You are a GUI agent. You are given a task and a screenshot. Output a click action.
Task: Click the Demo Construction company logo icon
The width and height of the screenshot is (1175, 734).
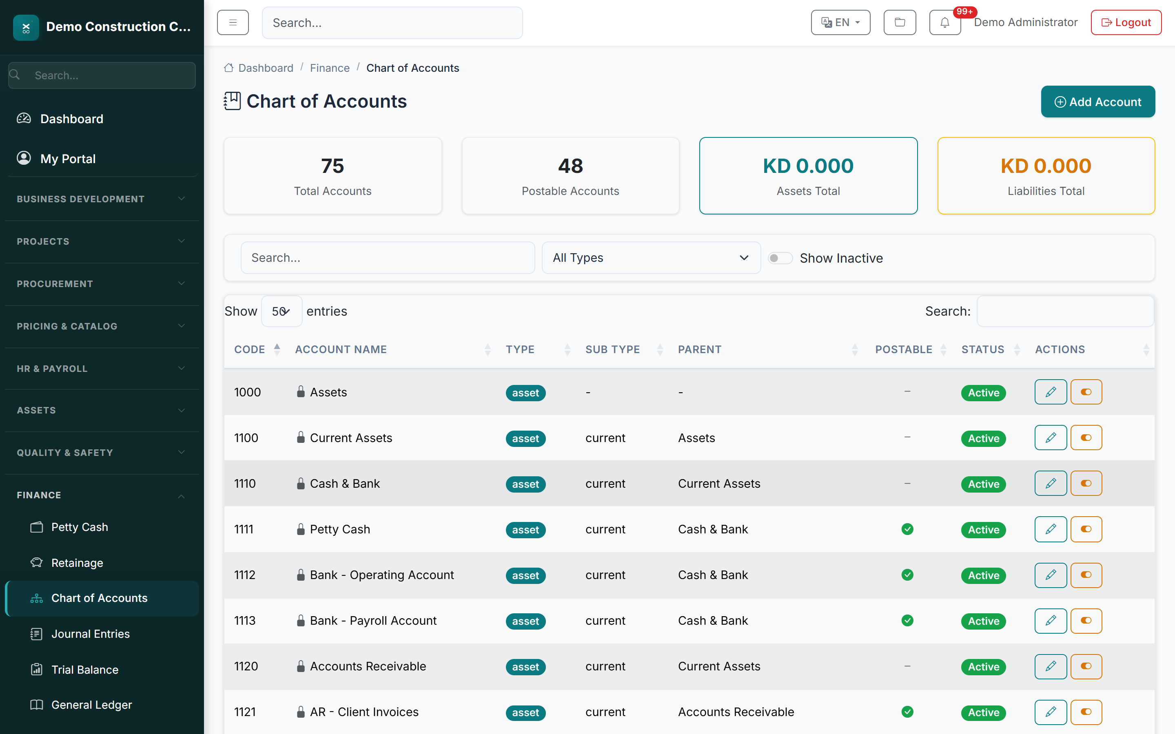[x=26, y=27]
